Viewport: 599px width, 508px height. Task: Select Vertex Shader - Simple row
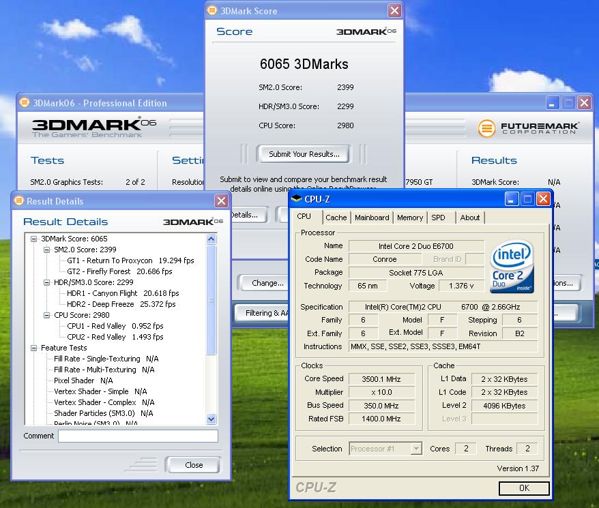click(x=100, y=391)
